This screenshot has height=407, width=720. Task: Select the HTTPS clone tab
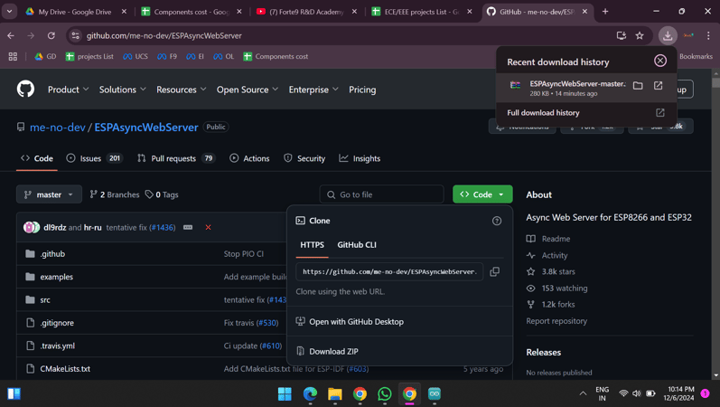click(313, 245)
